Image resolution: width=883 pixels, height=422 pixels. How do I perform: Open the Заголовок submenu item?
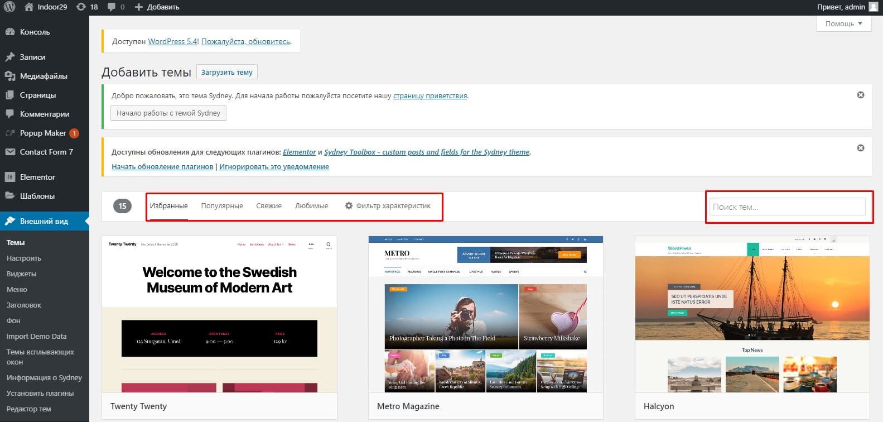pyautogui.click(x=24, y=305)
